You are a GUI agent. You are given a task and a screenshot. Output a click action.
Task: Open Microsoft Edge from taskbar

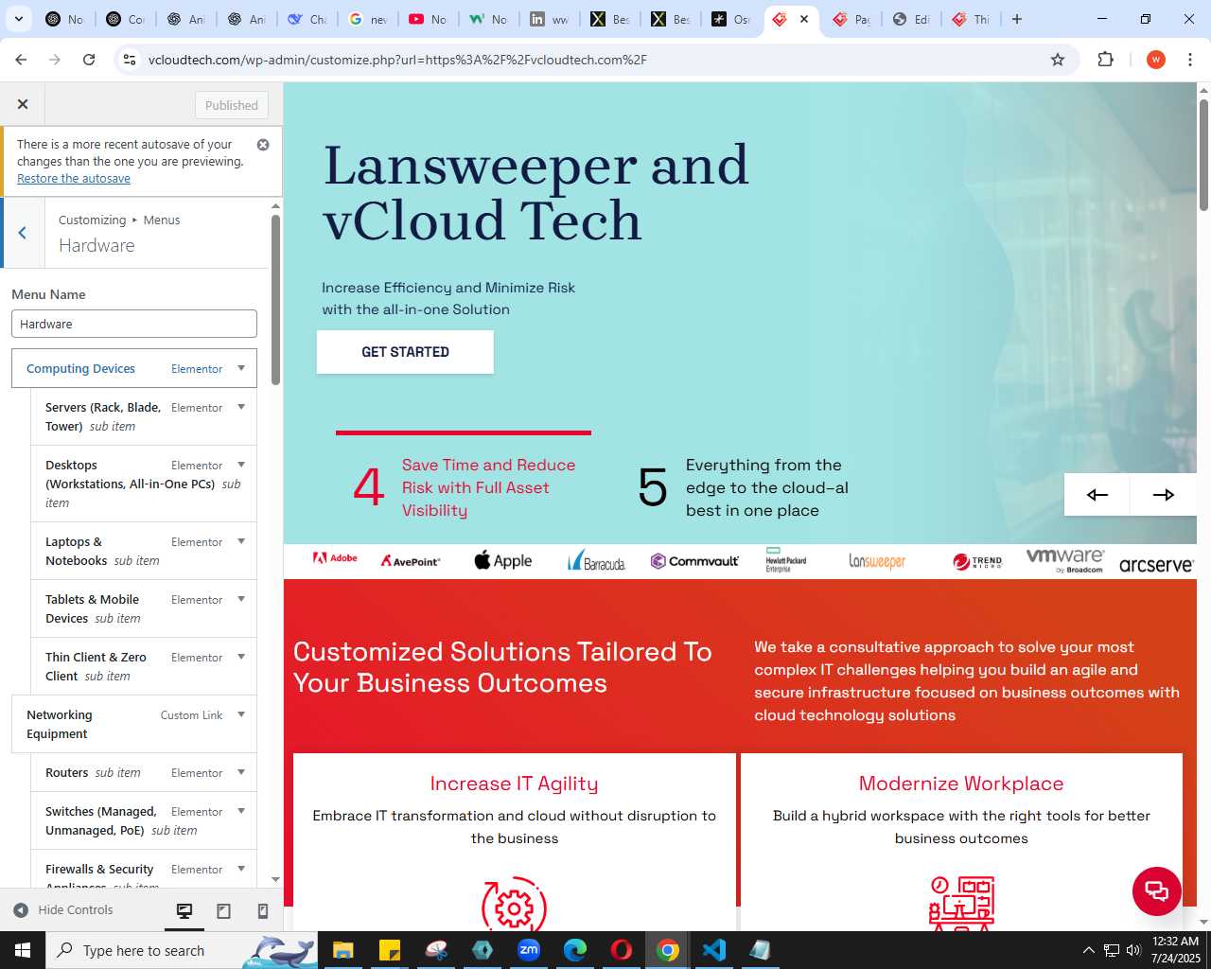[x=575, y=950]
